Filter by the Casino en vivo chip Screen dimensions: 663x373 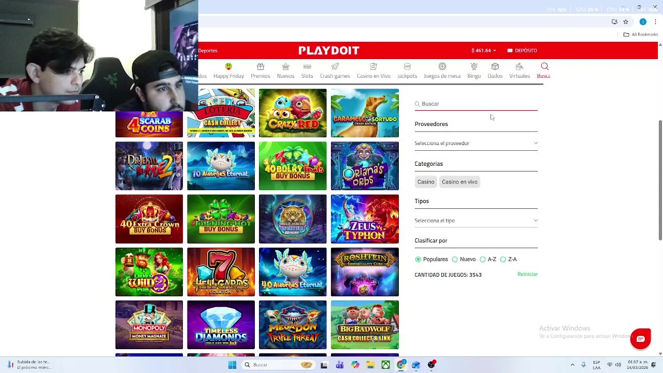coord(459,182)
